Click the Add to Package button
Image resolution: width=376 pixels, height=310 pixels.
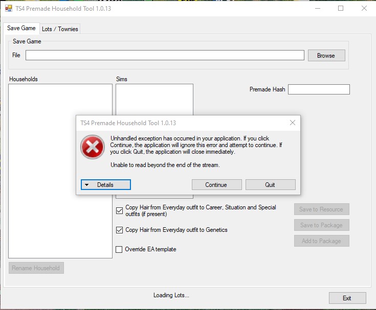321,241
